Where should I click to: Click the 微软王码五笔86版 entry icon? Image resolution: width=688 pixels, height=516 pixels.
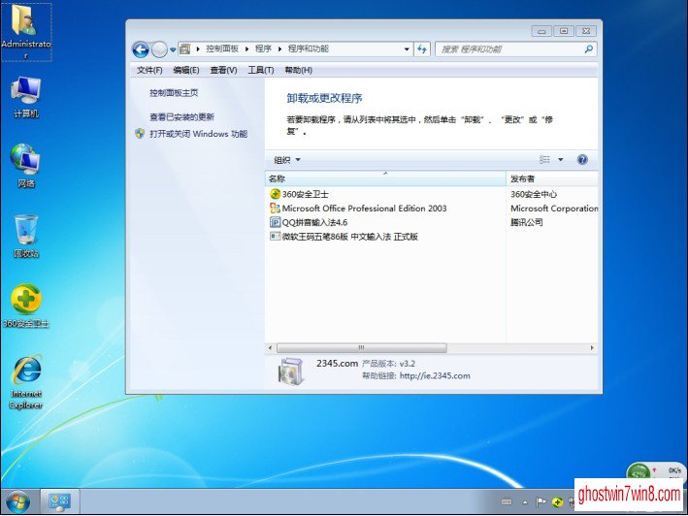pyautogui.click(x=275, y=237)
